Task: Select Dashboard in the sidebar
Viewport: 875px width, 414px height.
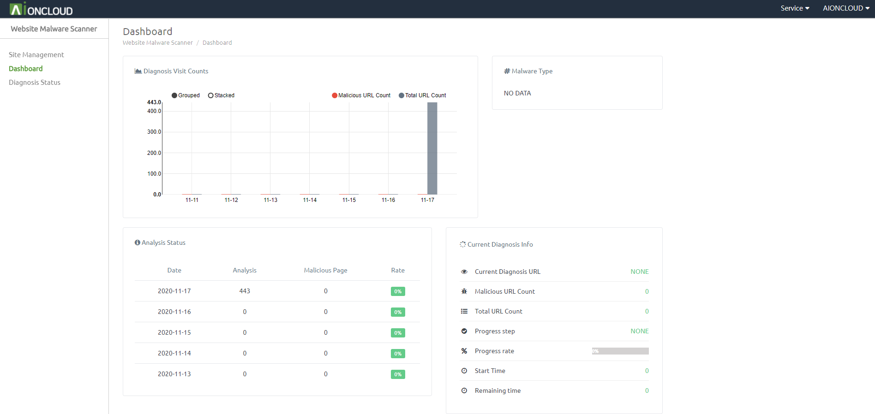Action: tap(26, 69)
